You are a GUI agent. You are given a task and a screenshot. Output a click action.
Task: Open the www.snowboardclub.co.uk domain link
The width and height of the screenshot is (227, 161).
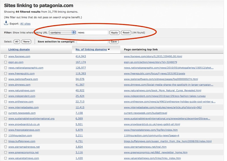coord(24,124)
